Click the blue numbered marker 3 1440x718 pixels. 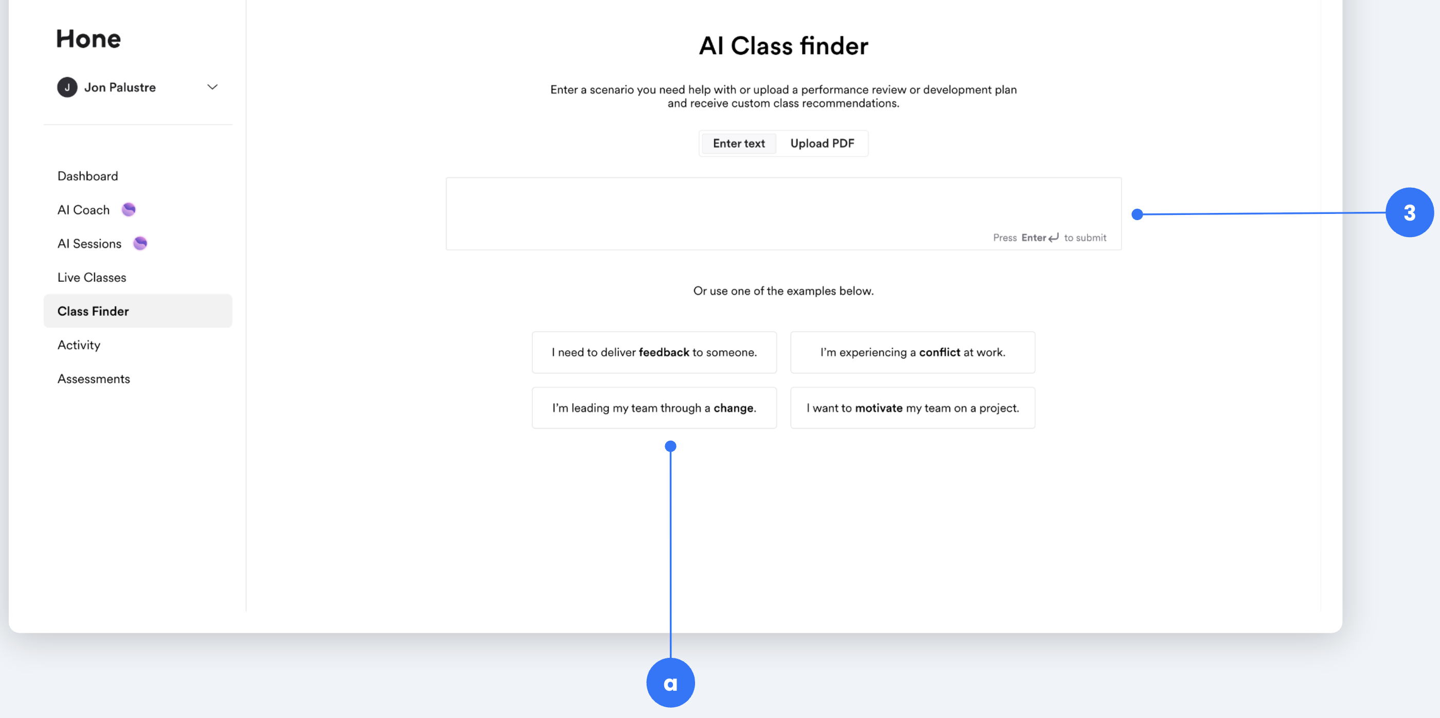coord(1411,213)
